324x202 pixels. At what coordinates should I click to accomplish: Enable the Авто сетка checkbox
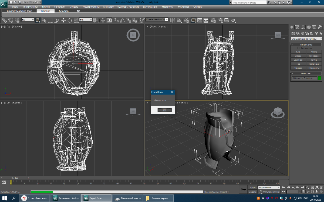tap(298, 48)
